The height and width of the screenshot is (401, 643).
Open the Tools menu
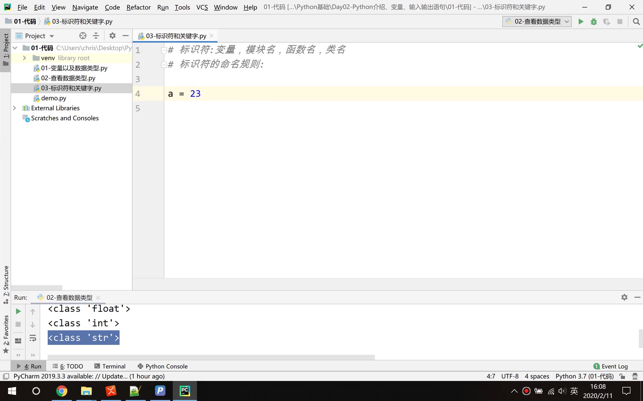[182, 7]
